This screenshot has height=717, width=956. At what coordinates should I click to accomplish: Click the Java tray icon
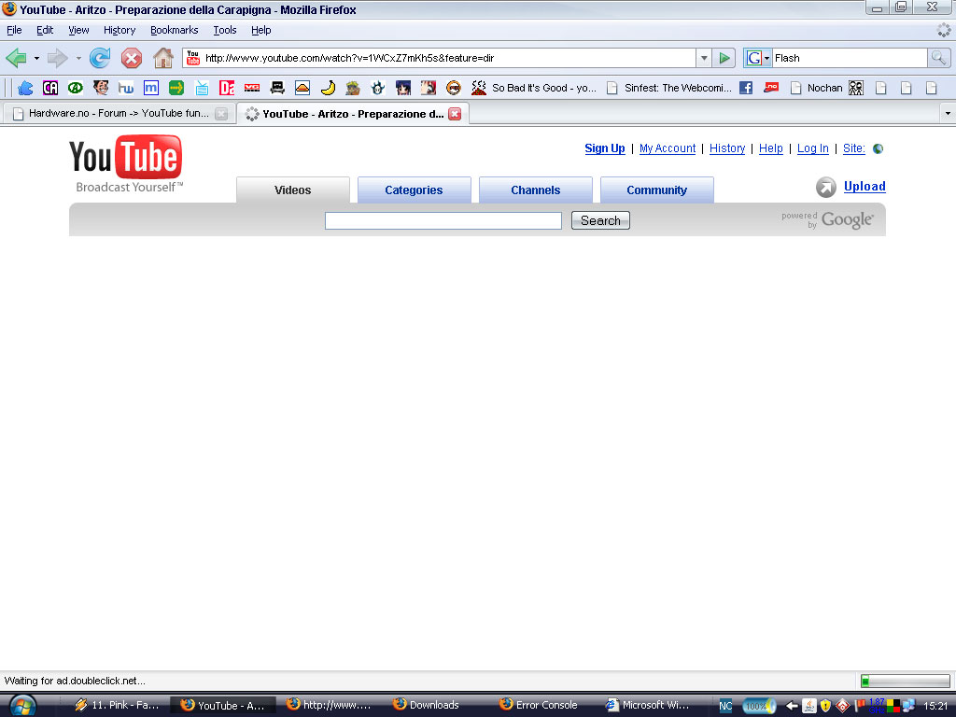pos(809,706)
